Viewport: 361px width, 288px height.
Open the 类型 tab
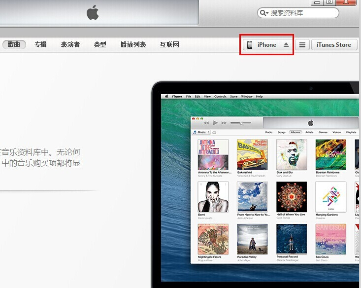(100, 44)
